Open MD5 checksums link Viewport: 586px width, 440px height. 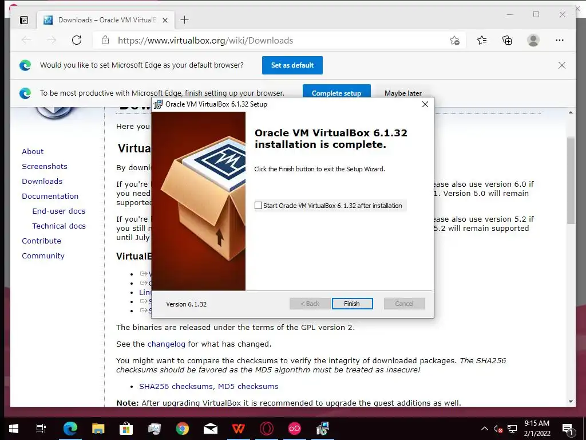[x=248, y=387]
